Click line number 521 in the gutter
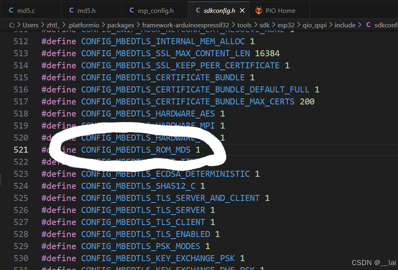The height and width of the screenshot is (270, 398). [x=21, y=149]
